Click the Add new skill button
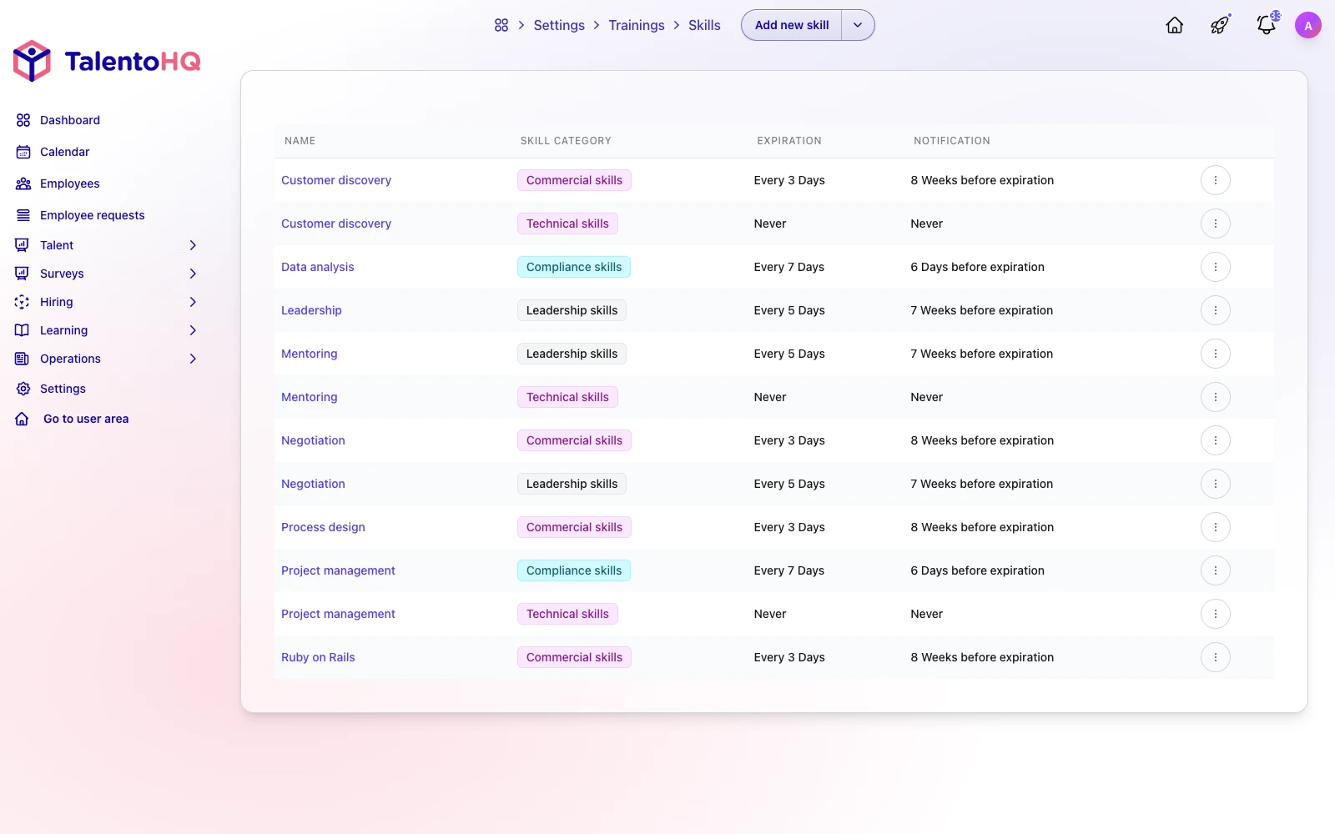 click(x=792, y=25)
